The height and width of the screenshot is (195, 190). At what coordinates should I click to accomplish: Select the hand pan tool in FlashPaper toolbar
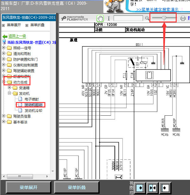[100, 18]
